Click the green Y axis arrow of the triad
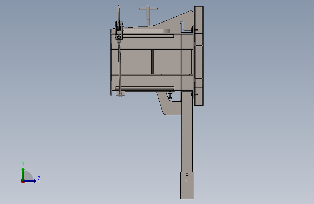This screenshot has width=314, height=204. pos(23,174)
